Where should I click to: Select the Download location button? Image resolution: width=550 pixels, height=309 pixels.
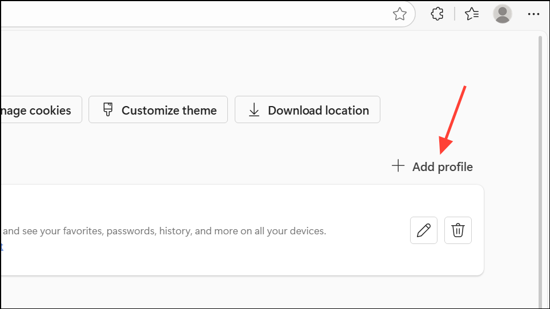[307, 110]
